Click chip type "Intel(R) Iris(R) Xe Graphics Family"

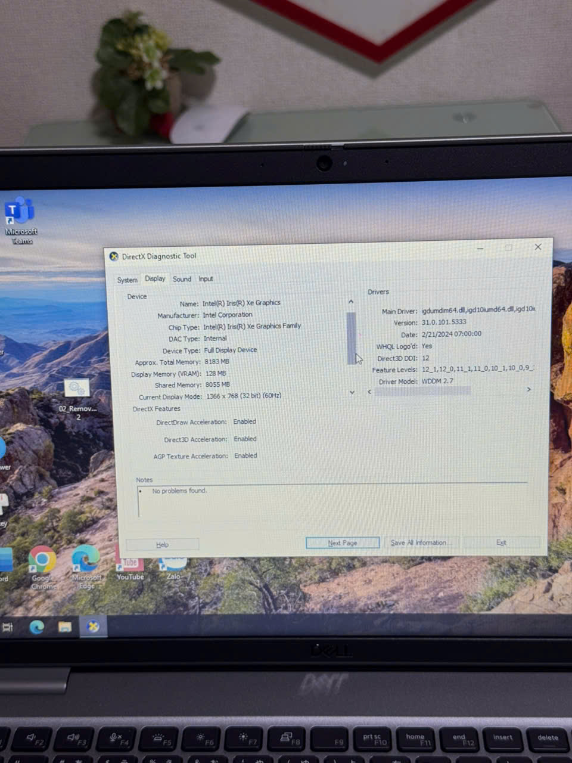click(x=252, y=326)
